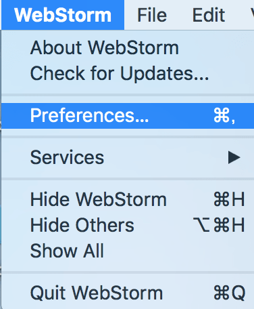Choose Check for Updates...

[120, 73]
